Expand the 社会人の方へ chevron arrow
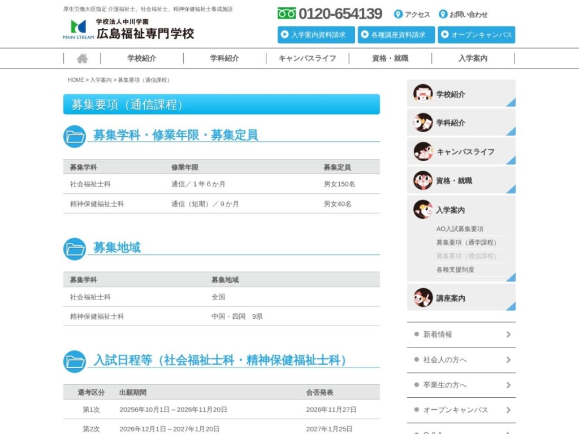 (508, 359)
